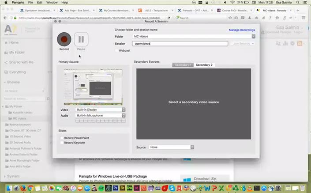311x193 pixels.
Task: Click the browser back arrow
Action: (x=5, y=18)
